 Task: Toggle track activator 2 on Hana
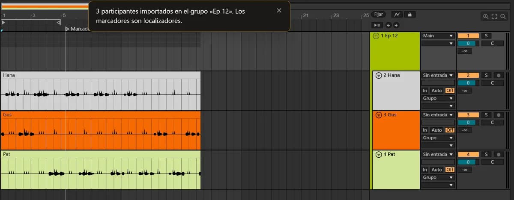click(468, 75)
